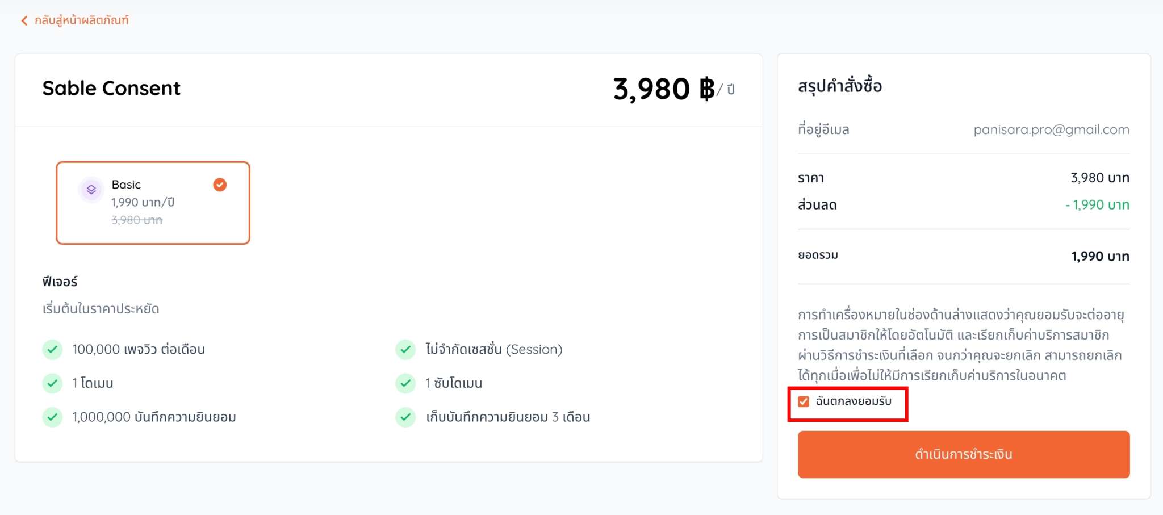Click the ยอดรวม total 1,990 บาท
The height and width of the screenshot is (515, 1163).
(1100, 257)
